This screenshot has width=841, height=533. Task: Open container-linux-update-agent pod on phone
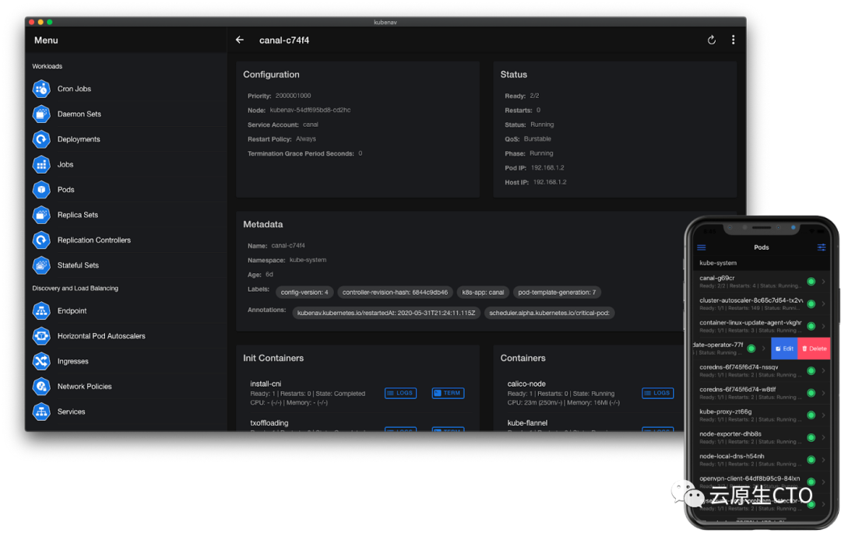(x=762, y=326)
